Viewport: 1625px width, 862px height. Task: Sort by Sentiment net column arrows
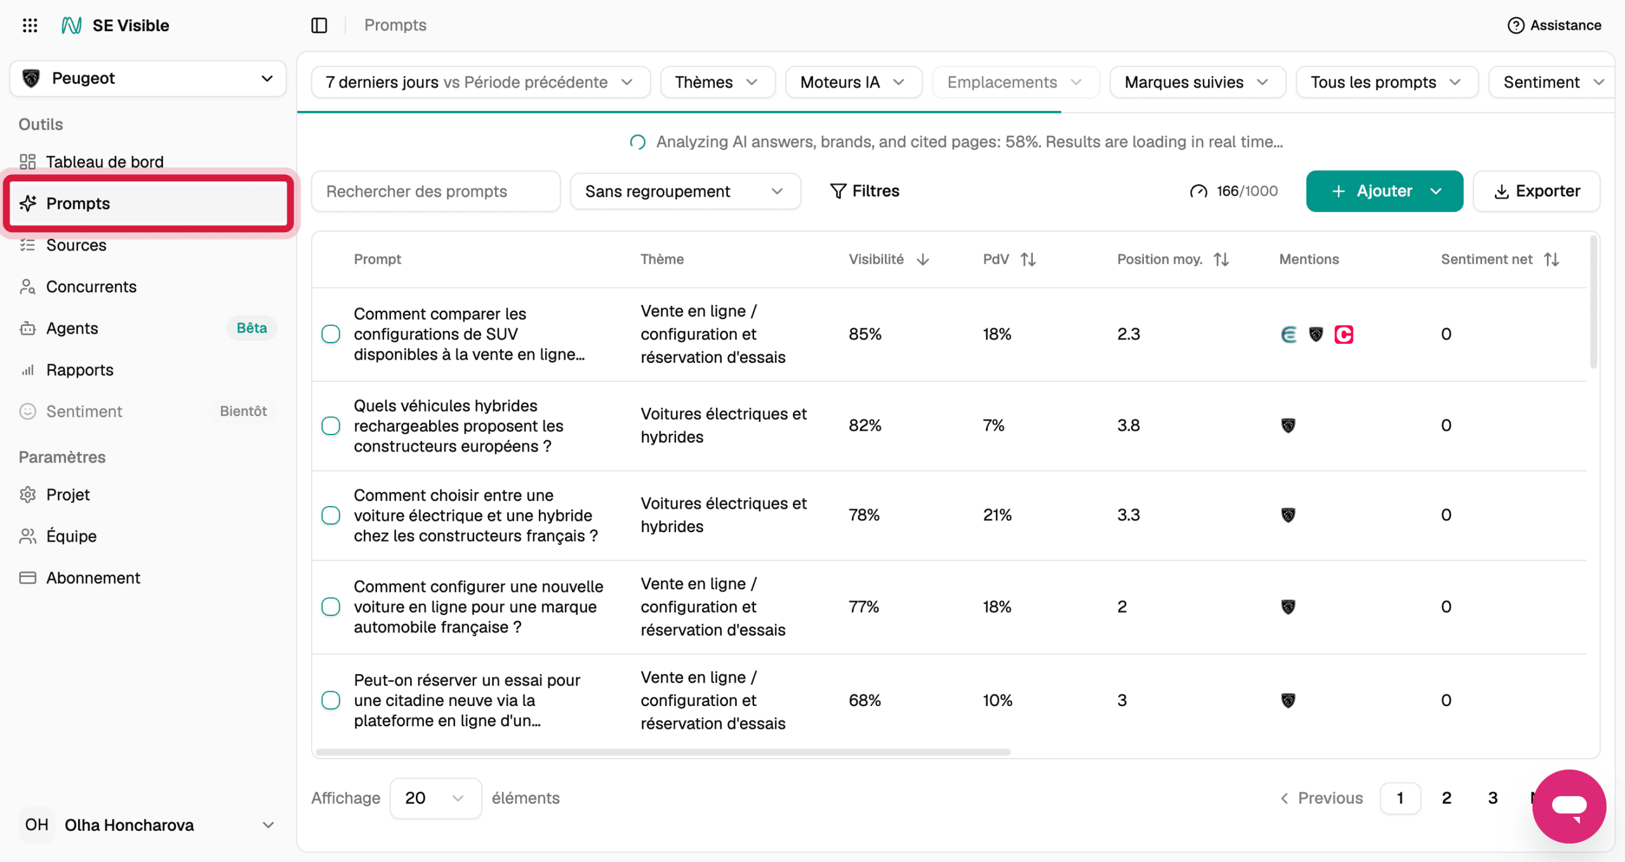1551,259
